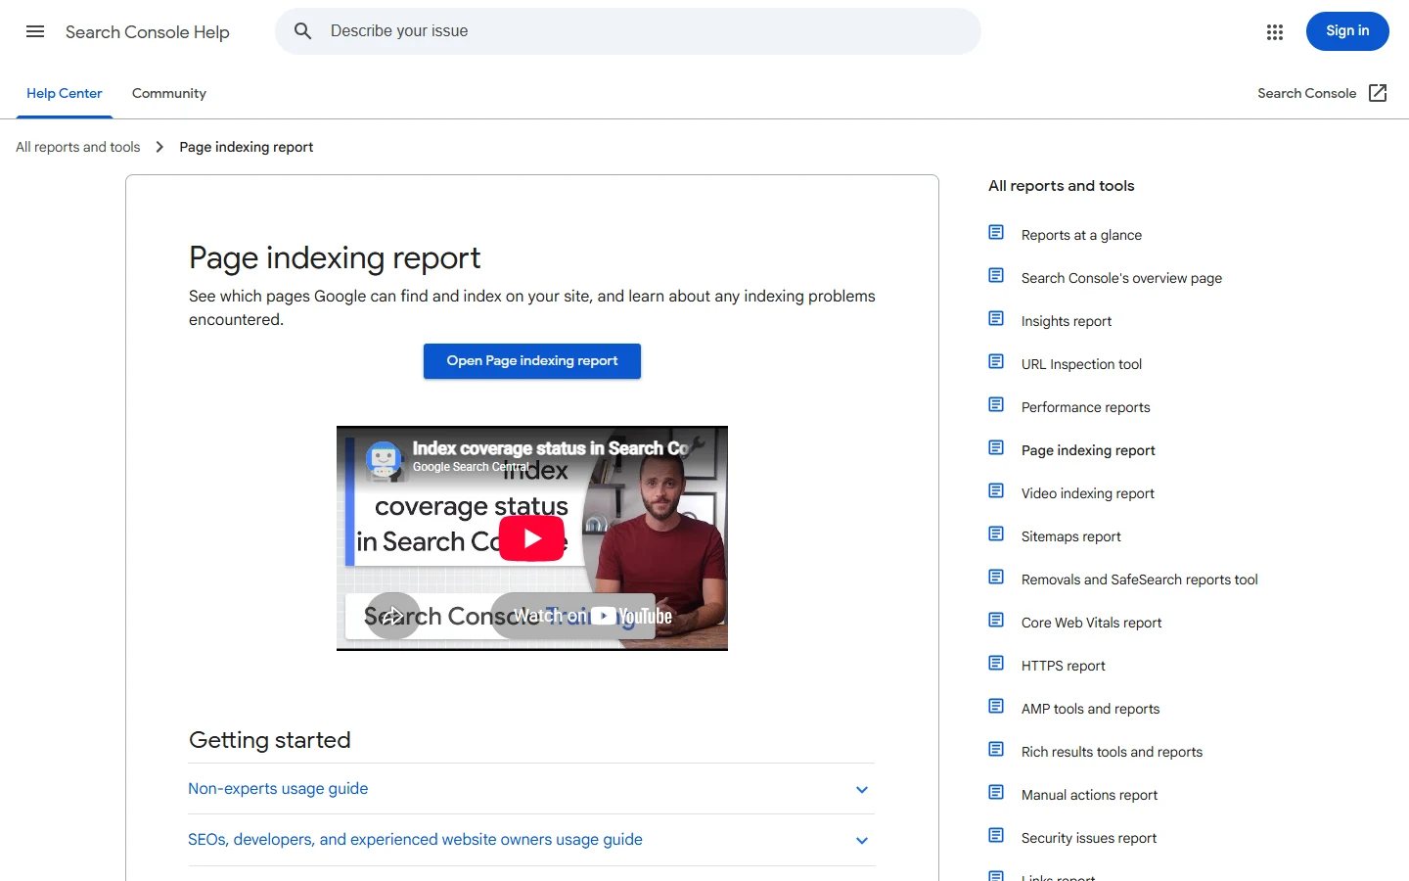
Task: Click the Search Console external link icon
Action: click(1378, 93)
